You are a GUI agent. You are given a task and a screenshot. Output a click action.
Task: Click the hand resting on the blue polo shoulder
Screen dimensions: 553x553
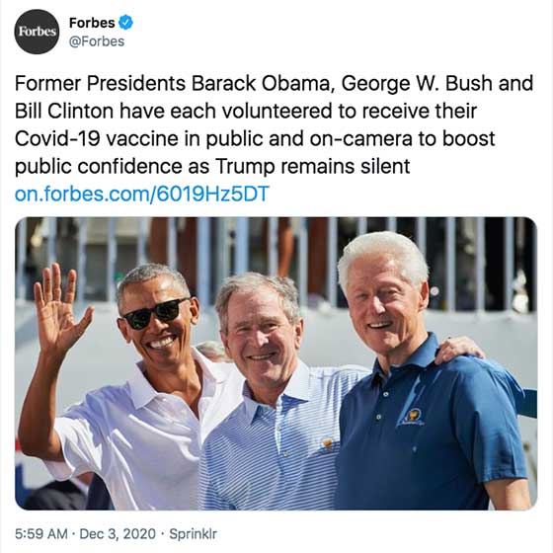[458, 350]
